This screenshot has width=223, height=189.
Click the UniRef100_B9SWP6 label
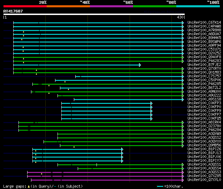click(204, 42)
